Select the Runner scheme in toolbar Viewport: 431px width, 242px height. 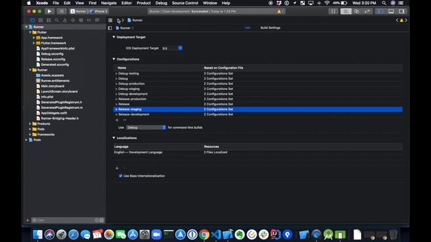[x=79, y=11]
